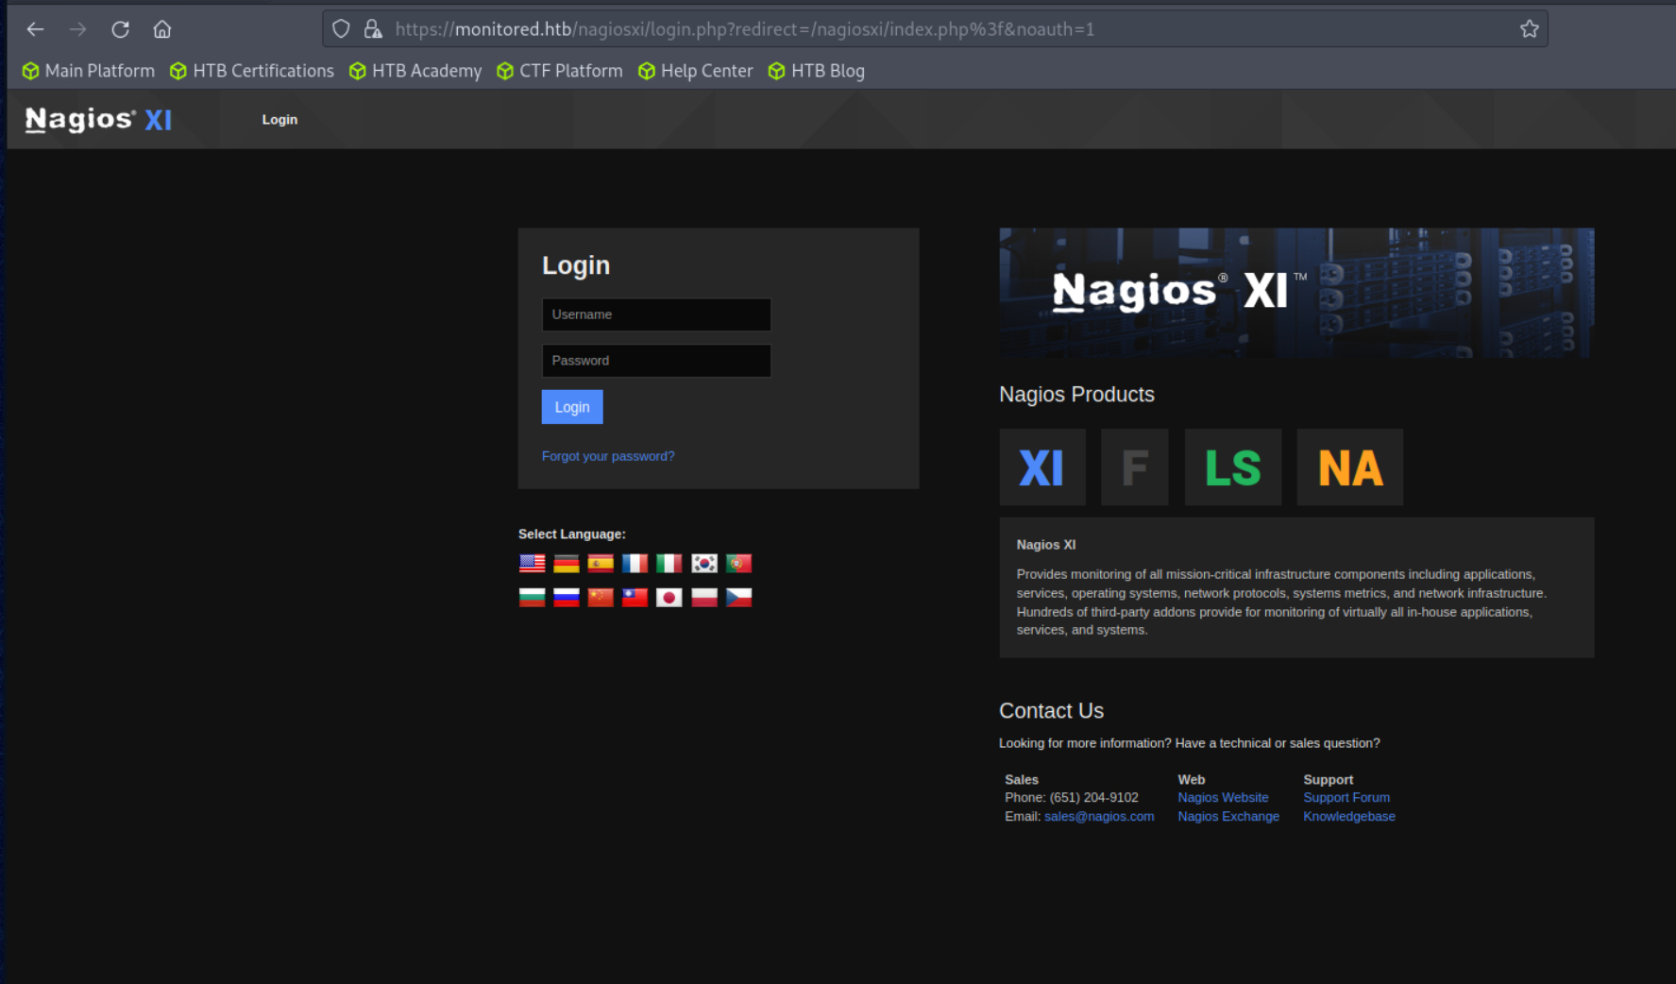Visit the Support Forum link
This screenshot has height=984, width=1676.
point(1346,798)
